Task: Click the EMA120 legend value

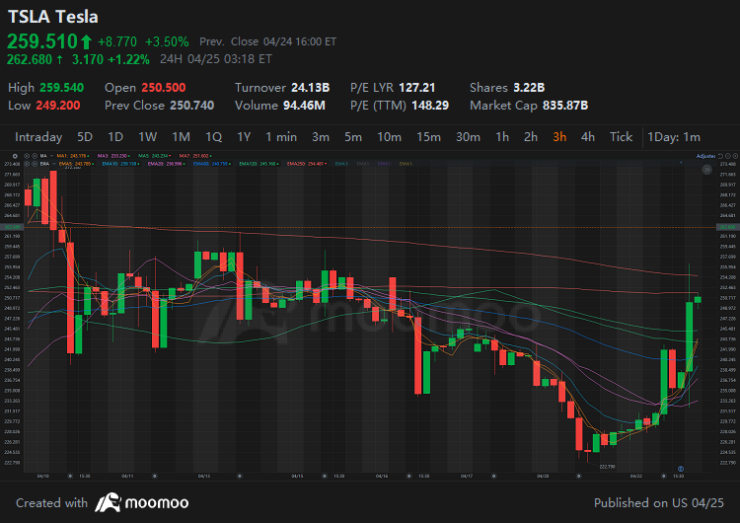Action: (x=259, y=164)
